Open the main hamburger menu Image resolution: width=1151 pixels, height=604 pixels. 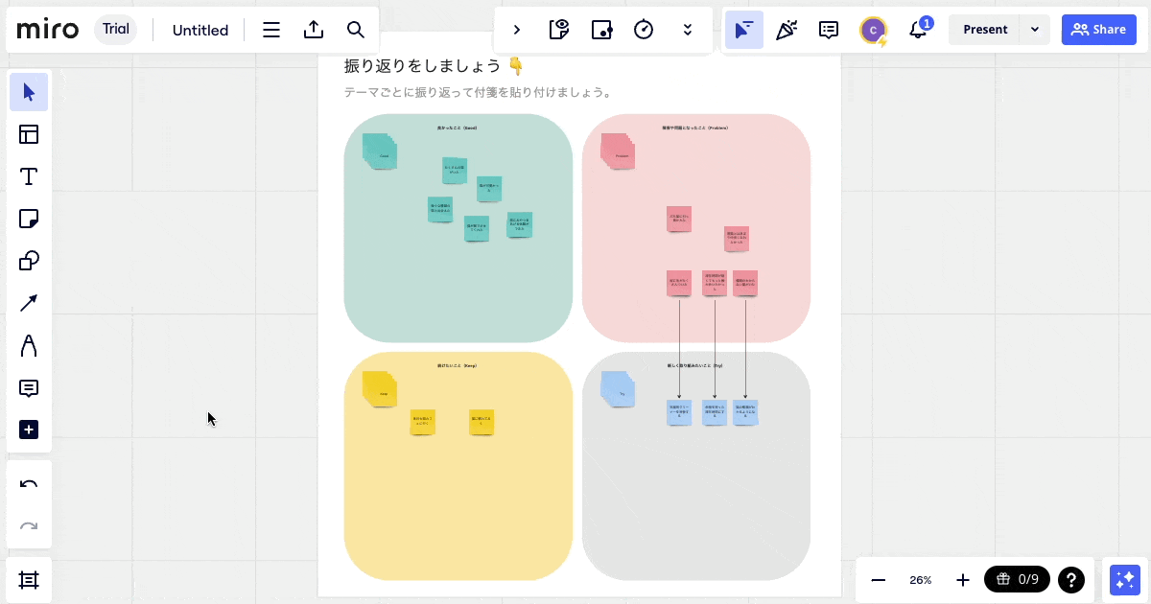(271, 30)
